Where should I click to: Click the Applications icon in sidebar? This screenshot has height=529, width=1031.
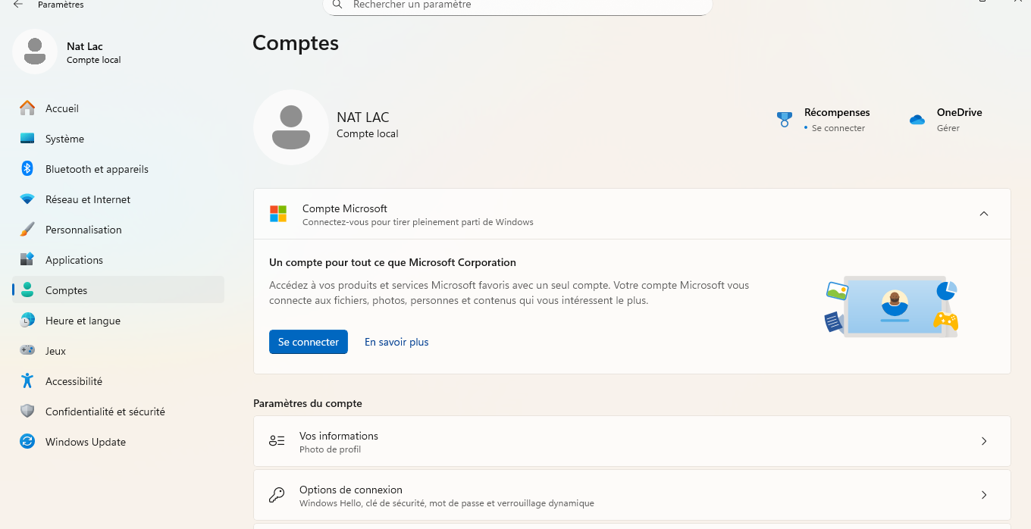(27, 260)
